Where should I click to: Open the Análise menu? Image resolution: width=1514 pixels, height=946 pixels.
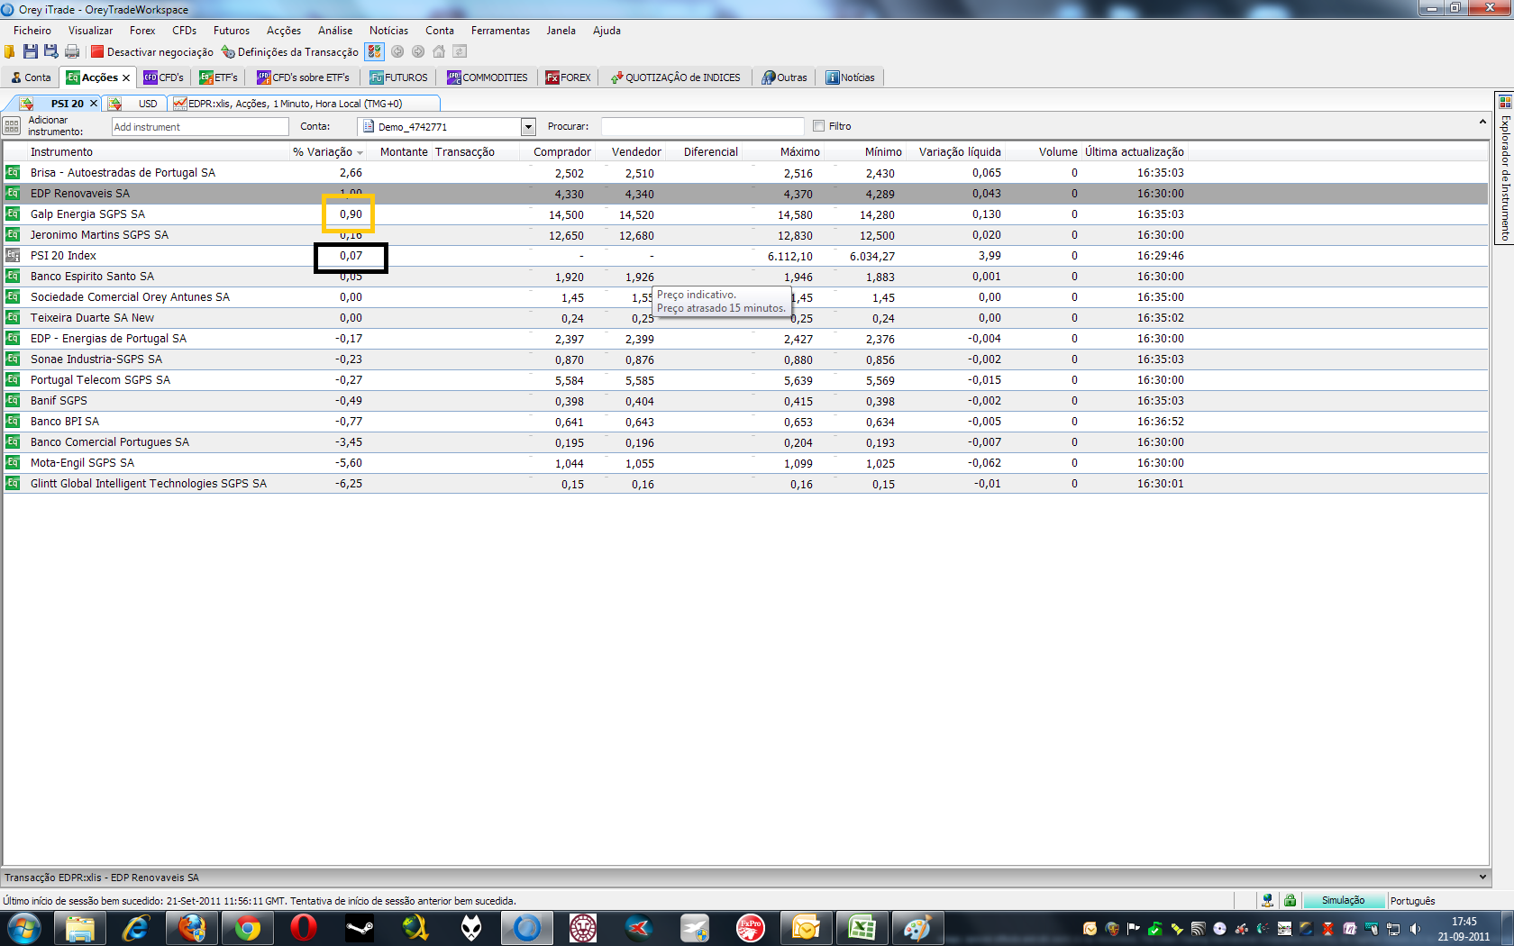335,31
